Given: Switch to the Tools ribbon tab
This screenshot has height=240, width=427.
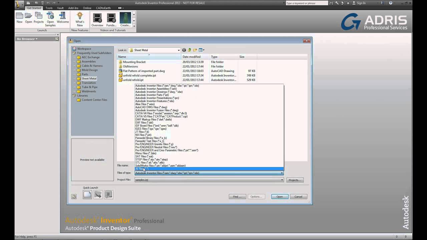Looking at the screenshot, I should tap(49, 8).
